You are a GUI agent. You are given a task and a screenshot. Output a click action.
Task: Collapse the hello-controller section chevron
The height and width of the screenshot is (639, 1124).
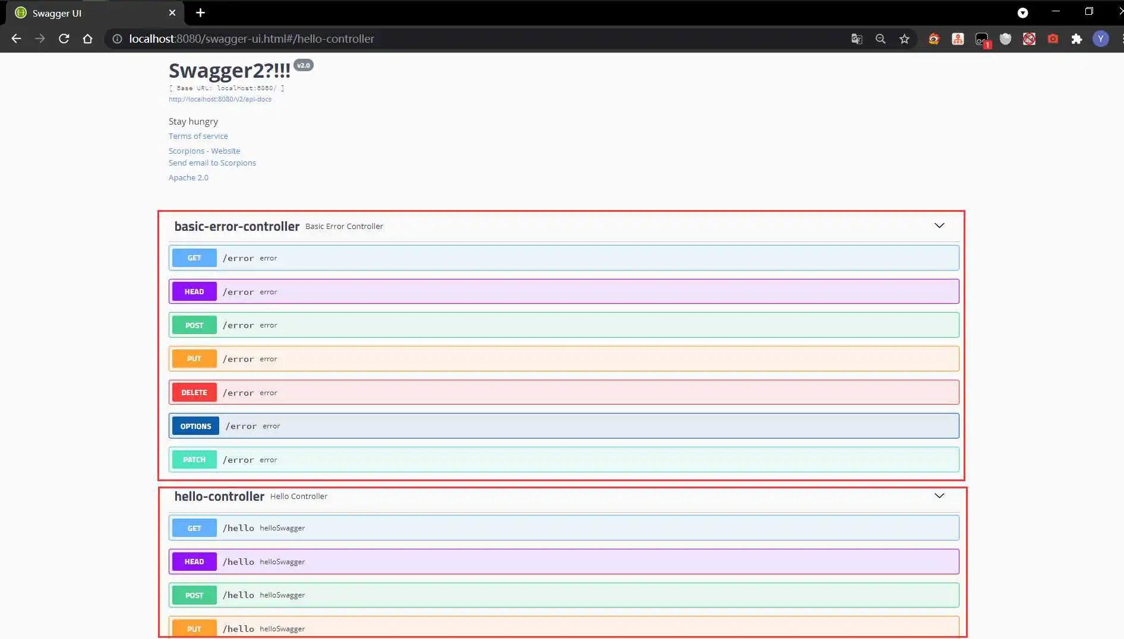pos(939,496)
